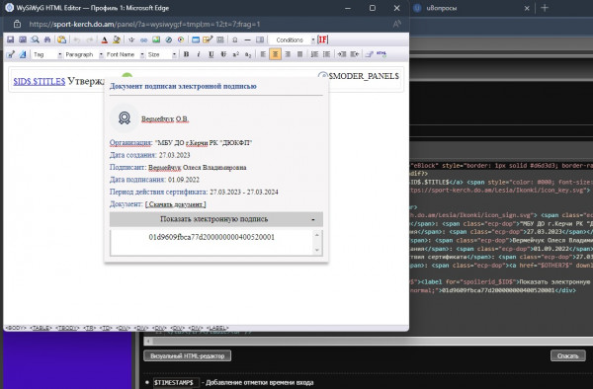Click the Horizontal Line icon
Screen dimensions: 593x389
click(x=247, y=40)
